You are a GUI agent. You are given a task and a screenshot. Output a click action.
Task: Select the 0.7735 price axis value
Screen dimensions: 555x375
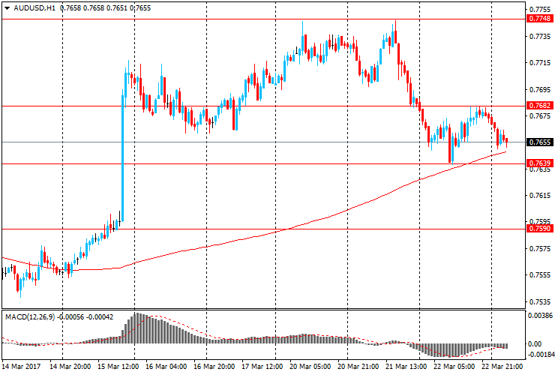pos(540,37)
